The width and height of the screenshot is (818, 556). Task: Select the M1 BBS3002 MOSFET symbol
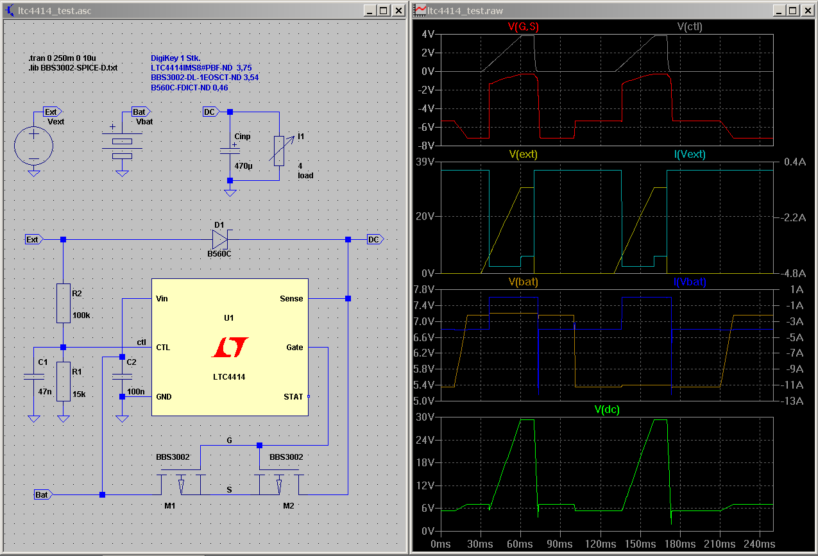coord(180,484)
